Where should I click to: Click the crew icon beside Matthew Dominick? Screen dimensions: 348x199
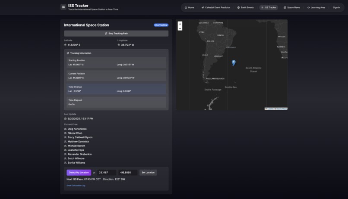click(65, 141)
